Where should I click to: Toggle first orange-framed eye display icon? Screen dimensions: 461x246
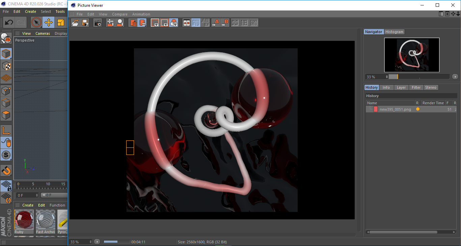pyautogui.click(x=155, y=23)
